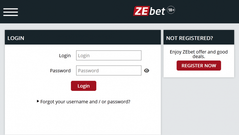Image resolution: width=239 pixels, height=135 pixels.
Task: Expand the forgot credentials disclosure triangle
Action: 38,101
